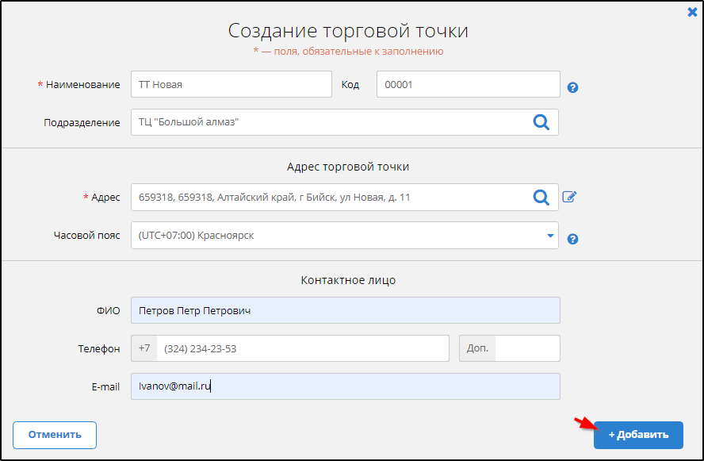The image size is (704, 461).
Task: Search Подразделение with the magnifier icon
Action: click(x=541, y=122)
